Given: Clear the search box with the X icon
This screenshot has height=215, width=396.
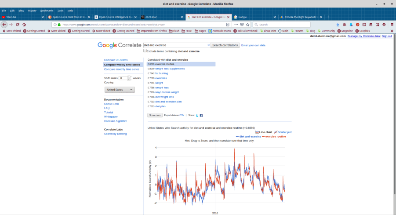Looking at the screenshot, I should pyautogui.click(x=209, y=45).
